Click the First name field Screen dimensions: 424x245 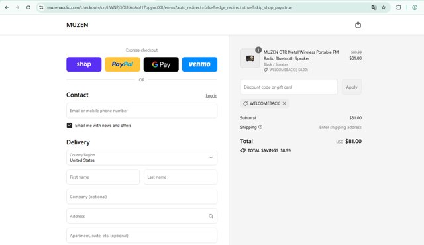click(103, 177)
